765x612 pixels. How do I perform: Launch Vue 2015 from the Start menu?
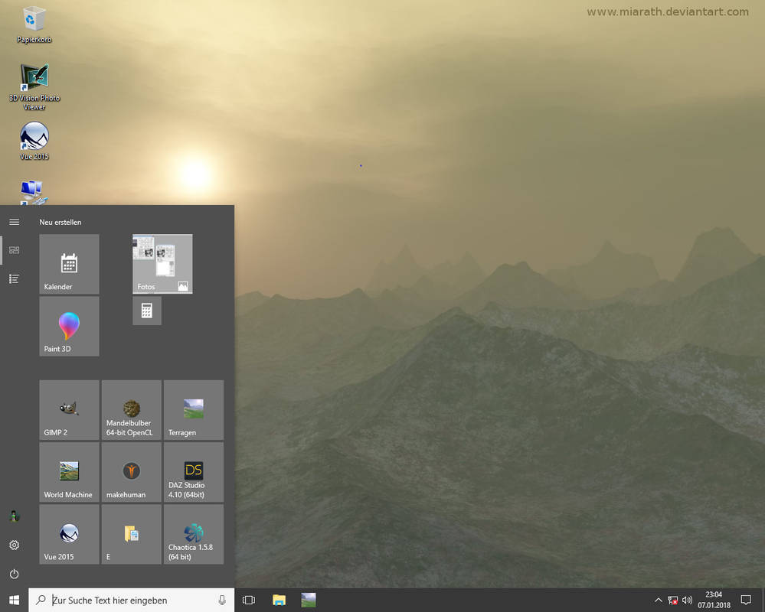point(68,533)
